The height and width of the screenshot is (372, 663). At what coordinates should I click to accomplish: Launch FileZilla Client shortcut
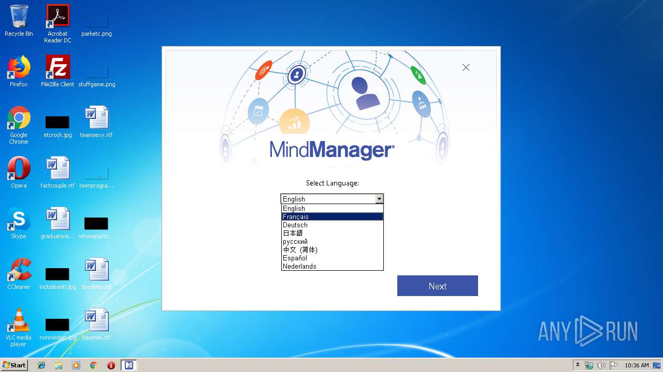point(57,71)
